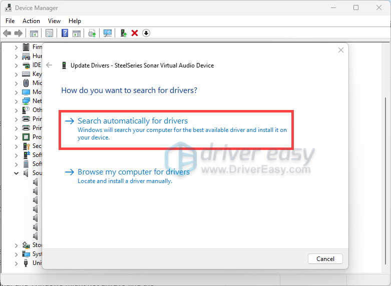The height and width of the screenshot is (286, 391).
Task: Expand the Firmware tree node
Action: pyautogui.click(x=17, y=47)
